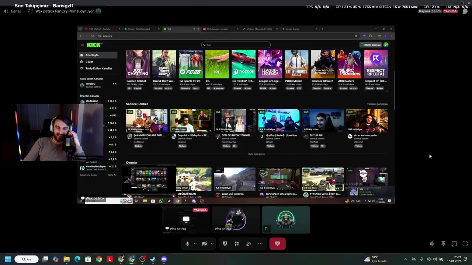Click kick.com address bar in streamed Chrome
Image resolution: width=472 pixels, height=265 pixels.
point(227,36)
